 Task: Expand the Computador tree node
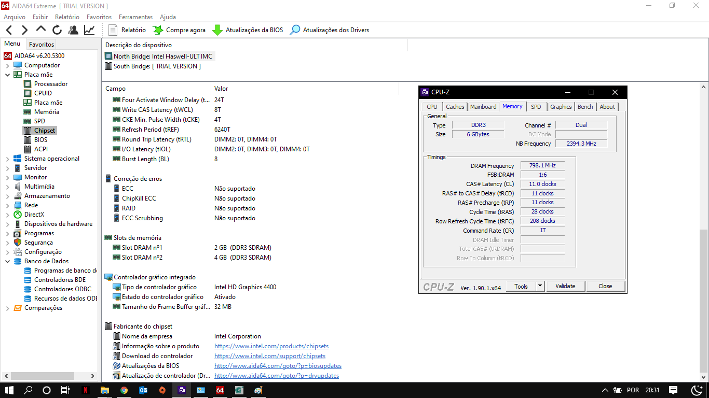pyautogui.click(x=7, y=65)
